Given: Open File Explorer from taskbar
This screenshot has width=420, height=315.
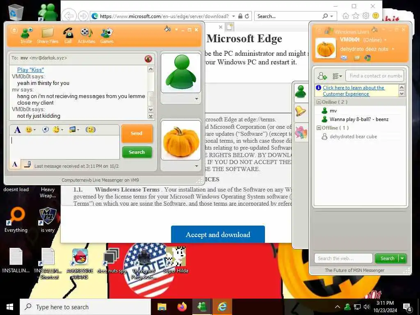Looking at the screenshot, I should coord(162,307).
